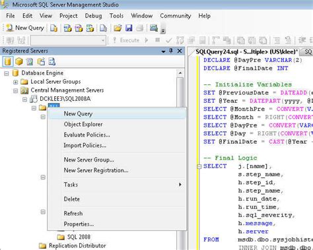Expand Local Server Groups node
Viewport: 313px width, 250px height.
tap(15, 82)
